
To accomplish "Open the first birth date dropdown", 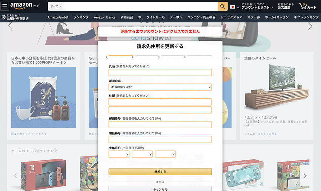I will [x=119, y=154].
